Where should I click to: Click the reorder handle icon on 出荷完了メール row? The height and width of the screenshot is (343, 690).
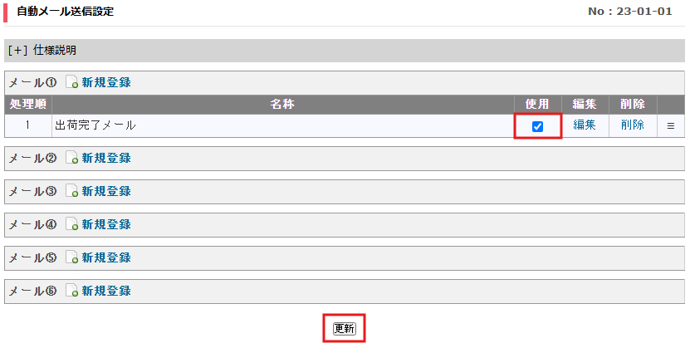[671, 126]
